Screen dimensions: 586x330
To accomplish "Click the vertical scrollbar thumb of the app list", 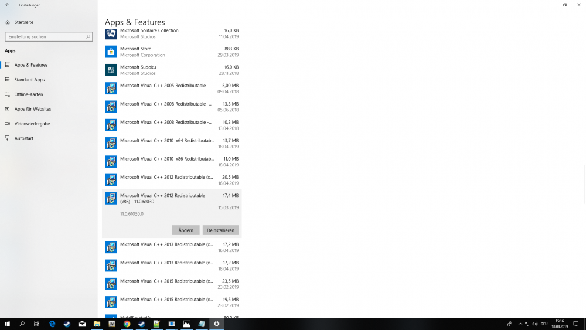I will pos(584,184).
